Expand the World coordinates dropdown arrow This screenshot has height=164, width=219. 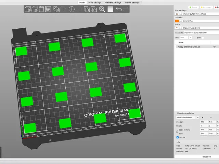[198, 118]
